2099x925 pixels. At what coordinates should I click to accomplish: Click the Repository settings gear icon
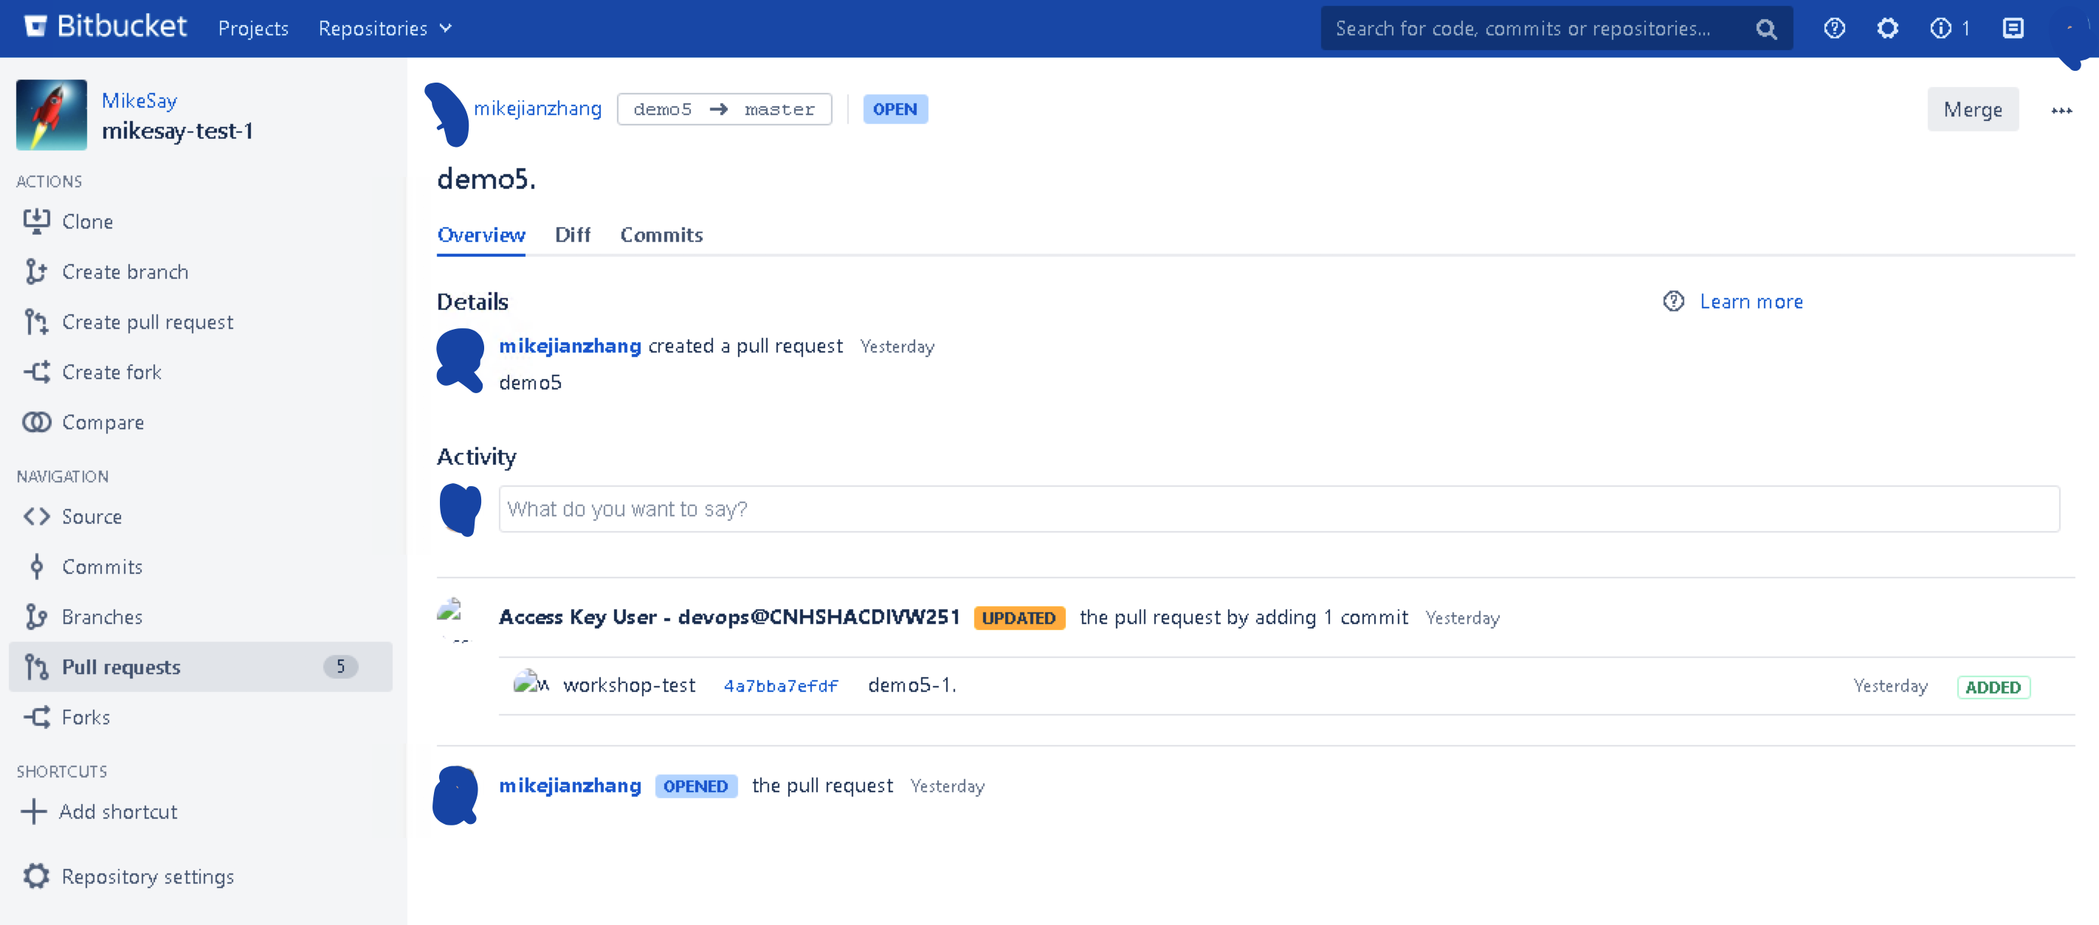point(36,876)
